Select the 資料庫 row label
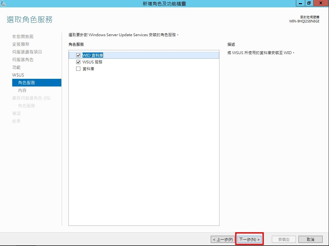Screen dimensions: 329x246 click(88, 69)
